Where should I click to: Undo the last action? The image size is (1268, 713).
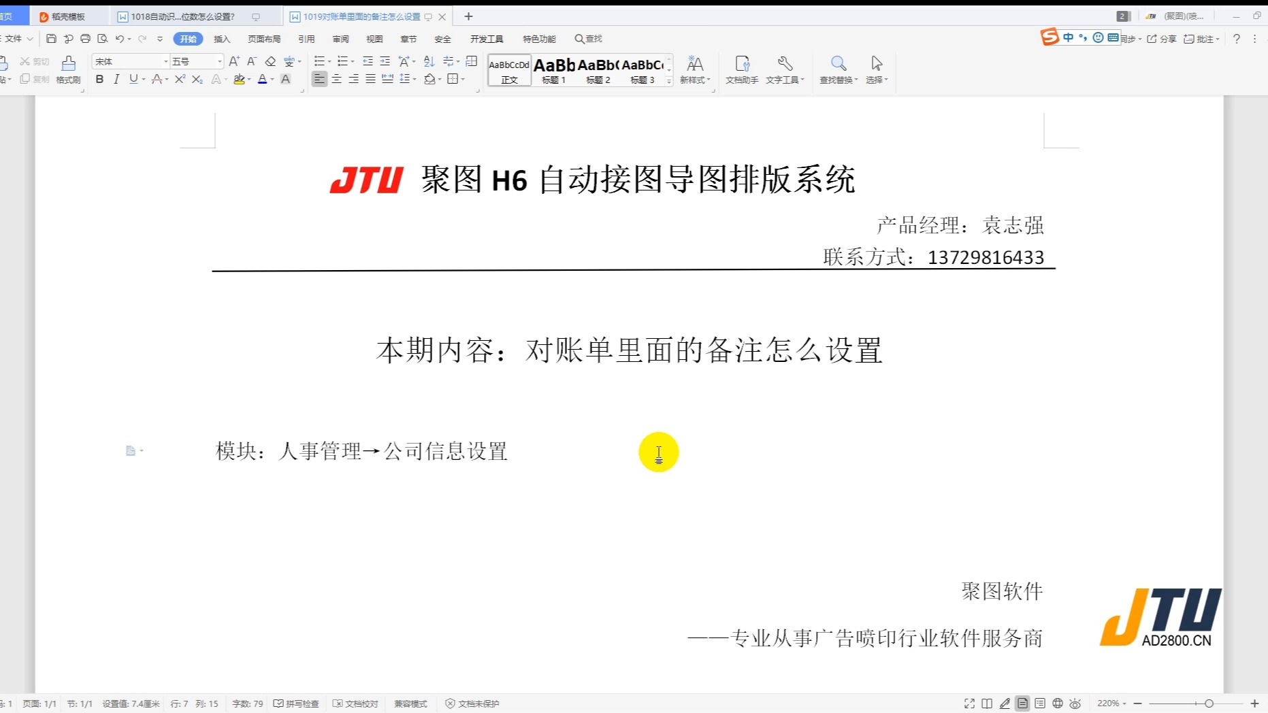pos(120,39)
